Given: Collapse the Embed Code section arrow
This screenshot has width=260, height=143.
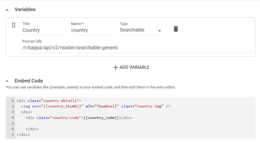Looking at the screenshot, I should pos(7,81).
